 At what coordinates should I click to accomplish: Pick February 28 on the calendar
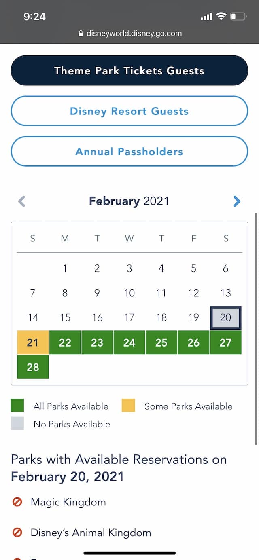(33, 367)
